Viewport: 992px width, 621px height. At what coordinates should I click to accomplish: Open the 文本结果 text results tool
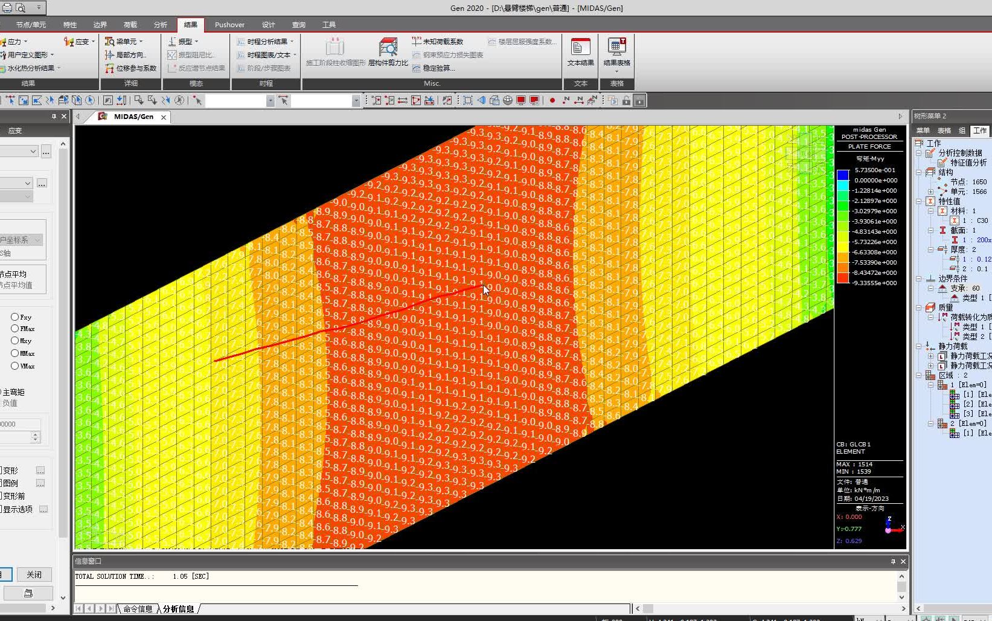[x=580, y=53]
